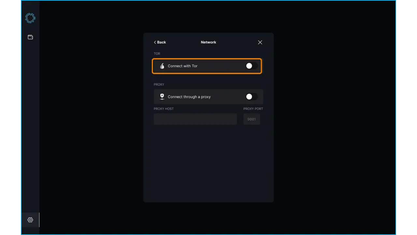The height and width of the screenshot is (235, 417).
Task: Click the PROXY PORT field label
Action: tap(253, 109)
